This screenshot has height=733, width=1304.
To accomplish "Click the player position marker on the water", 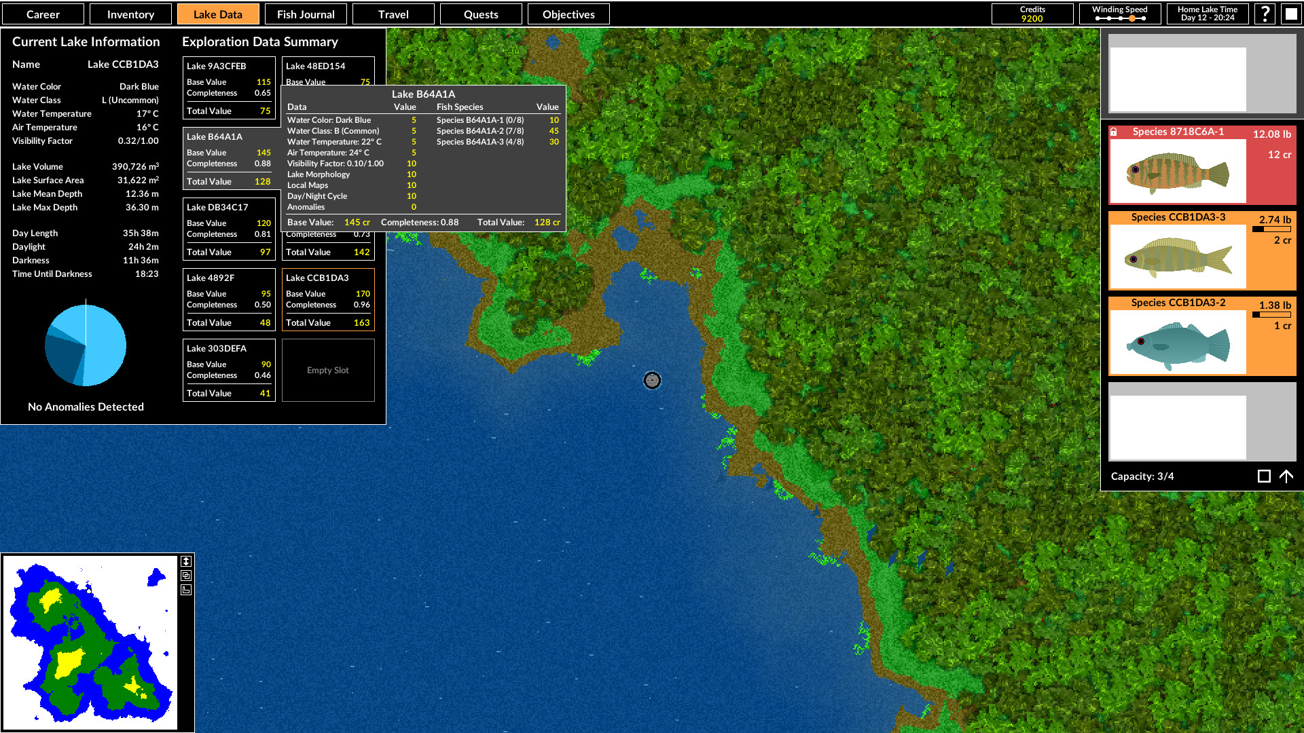I will coord(651,381).
